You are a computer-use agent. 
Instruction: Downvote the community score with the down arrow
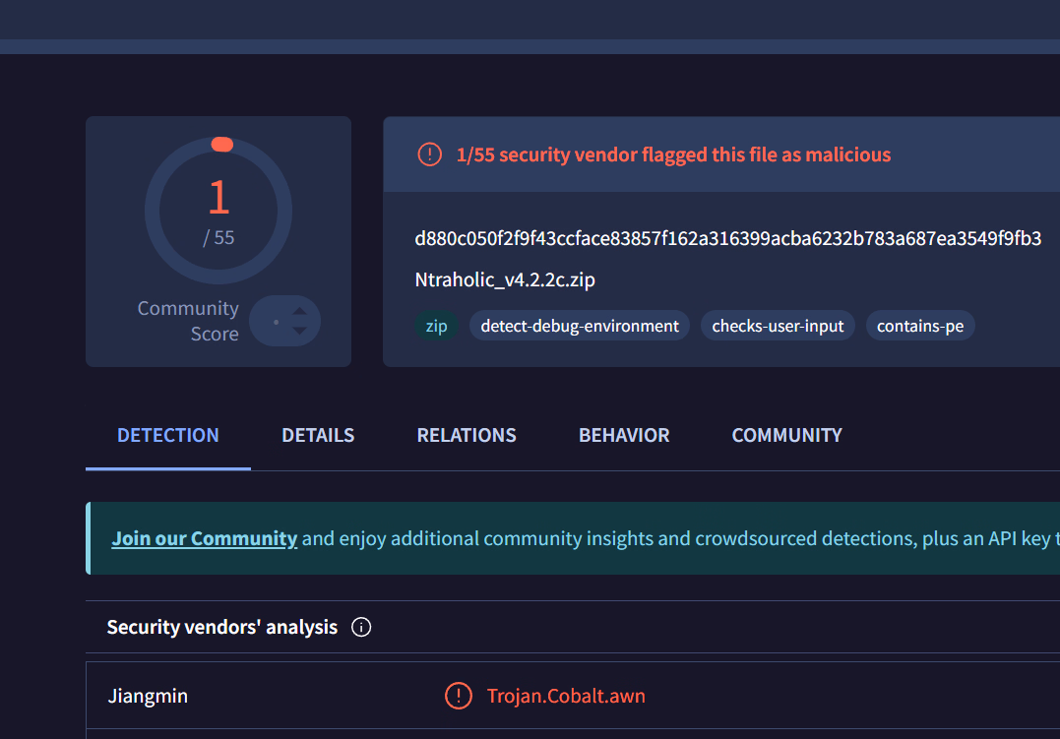pyautogui.click(x=300, y=331)
